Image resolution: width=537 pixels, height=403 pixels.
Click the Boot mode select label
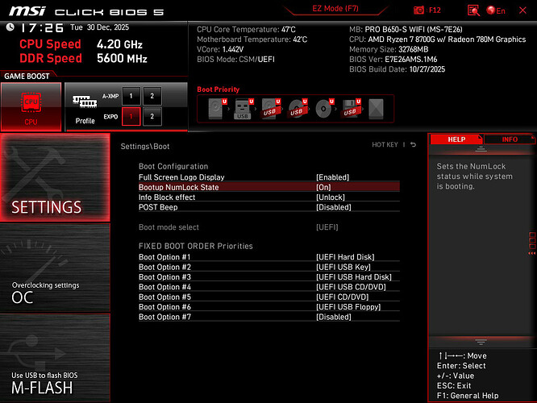click(169, 227)
